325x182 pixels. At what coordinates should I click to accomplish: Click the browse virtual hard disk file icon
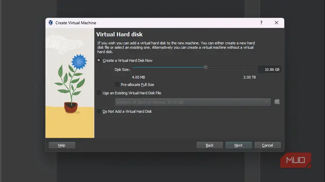[x=277, y=102]
